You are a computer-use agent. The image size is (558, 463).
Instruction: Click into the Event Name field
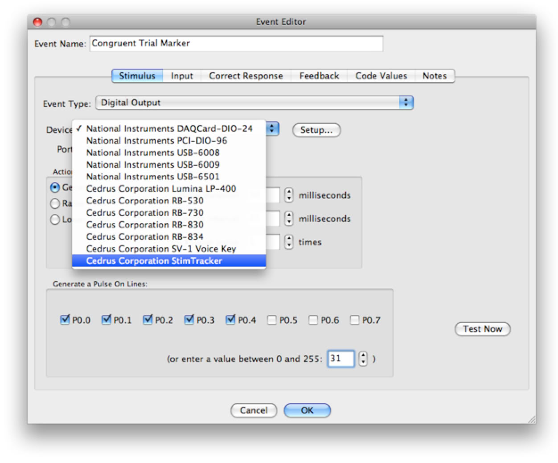(x=236, y=44)
